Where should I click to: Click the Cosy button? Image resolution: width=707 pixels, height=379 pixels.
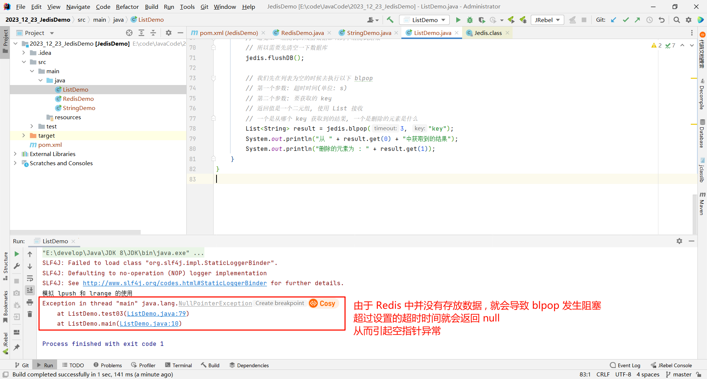click(323, 303)
